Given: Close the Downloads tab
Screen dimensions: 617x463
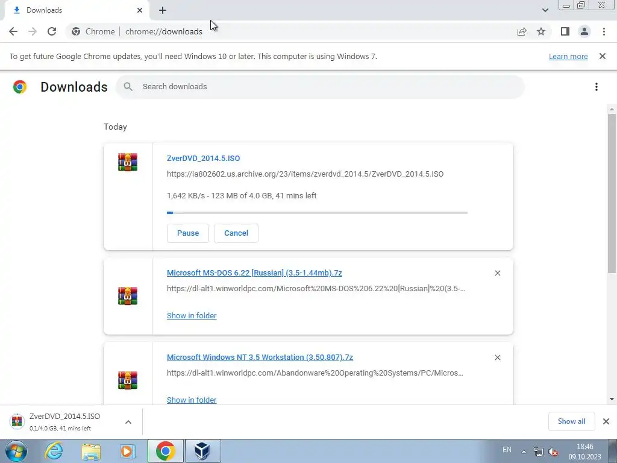Looking at the screenshot, I should click(x=140, y=10).
